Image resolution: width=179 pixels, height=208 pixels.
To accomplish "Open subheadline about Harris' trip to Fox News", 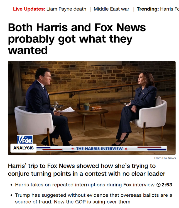I will 87,170.
